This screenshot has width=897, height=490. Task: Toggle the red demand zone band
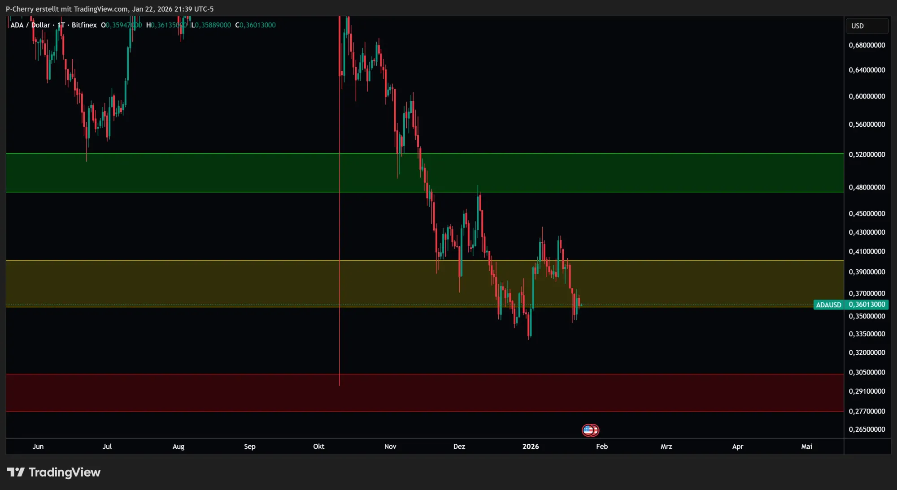[224, 392]
